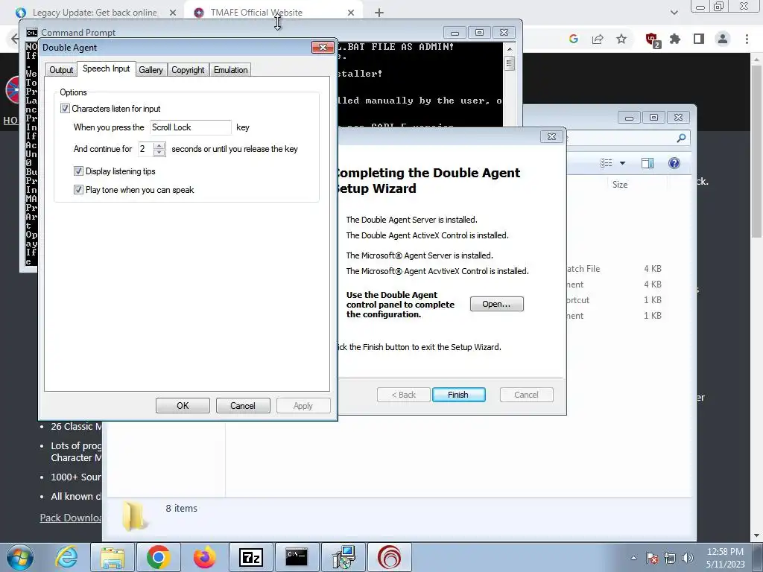
Task: Click Chrome share page icon
Action: [598, 39]
